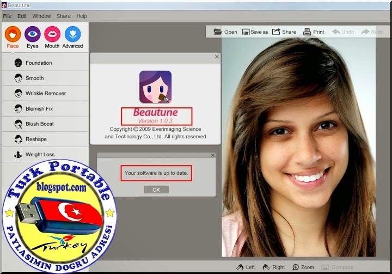Image resolution: width=392 pixels, height=274 pixels.
Task: Click the Zoom control
Action: point(303,267)
